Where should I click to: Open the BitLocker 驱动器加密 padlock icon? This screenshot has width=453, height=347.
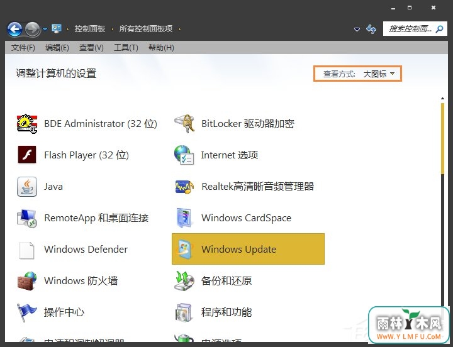pos(184,124)
